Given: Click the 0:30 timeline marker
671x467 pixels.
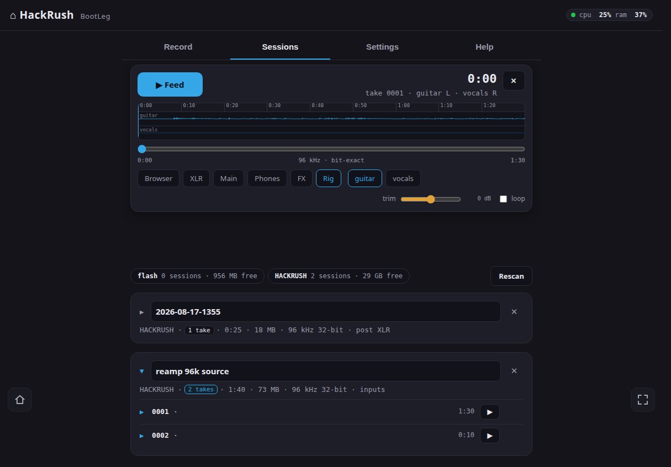Looking at the screenshot, I should coord(274,105).
